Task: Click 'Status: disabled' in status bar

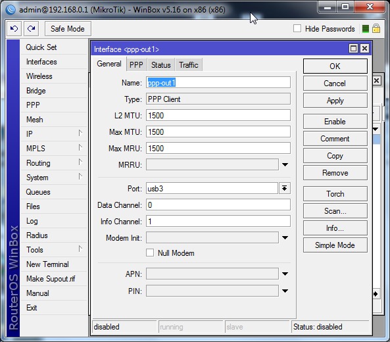Action: [x=318, y=327]
